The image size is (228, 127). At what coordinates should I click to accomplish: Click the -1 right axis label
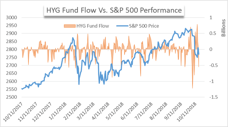click(x=212, y=81)
